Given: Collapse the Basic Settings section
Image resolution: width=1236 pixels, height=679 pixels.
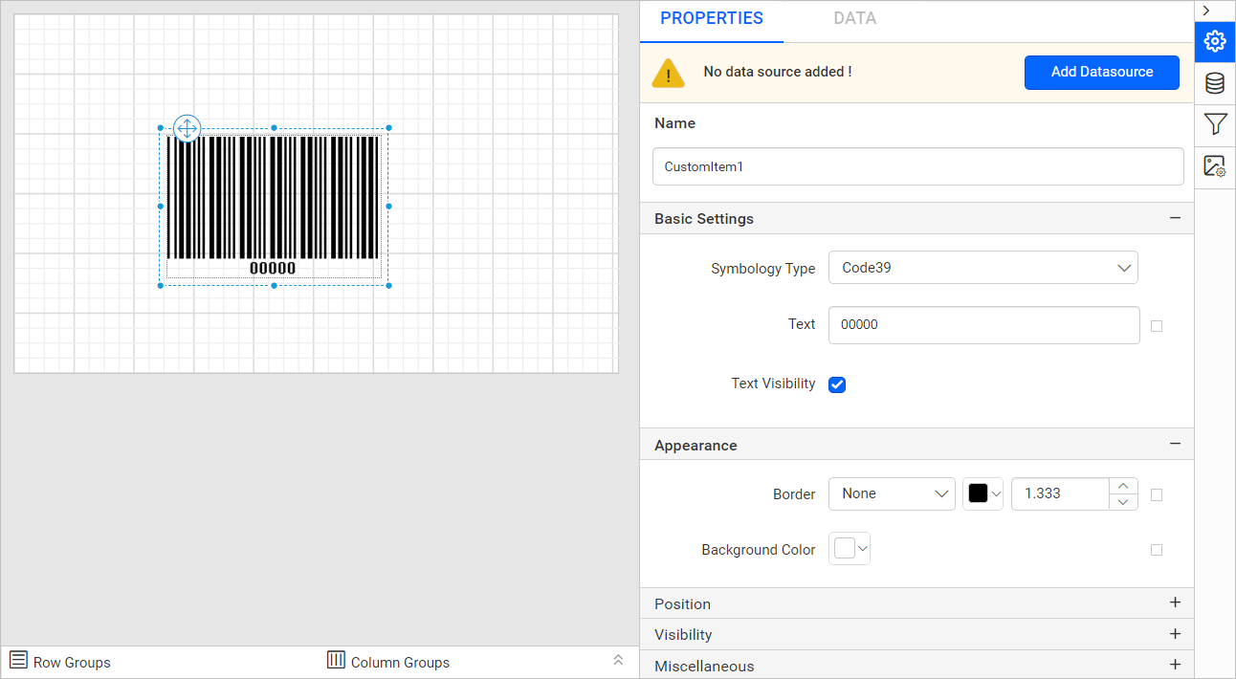Looking at the screenshot, I should pyautogui.click(x=1175, y=218).
